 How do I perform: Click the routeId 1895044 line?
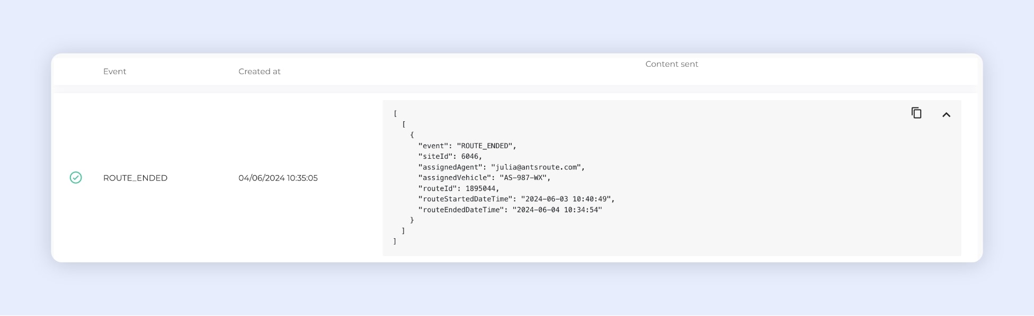[458, 188]
